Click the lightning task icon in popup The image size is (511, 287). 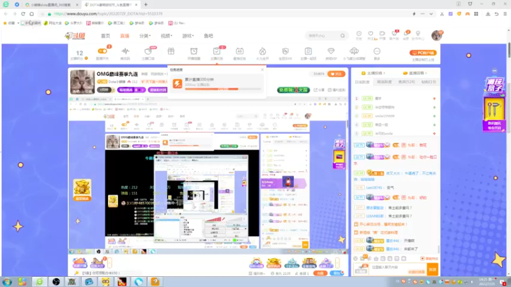178,84
